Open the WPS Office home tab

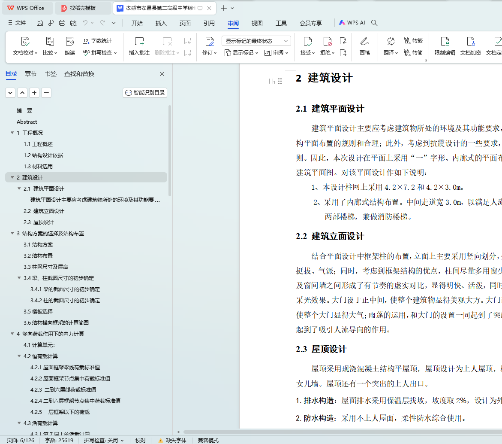tap(27, 8)
